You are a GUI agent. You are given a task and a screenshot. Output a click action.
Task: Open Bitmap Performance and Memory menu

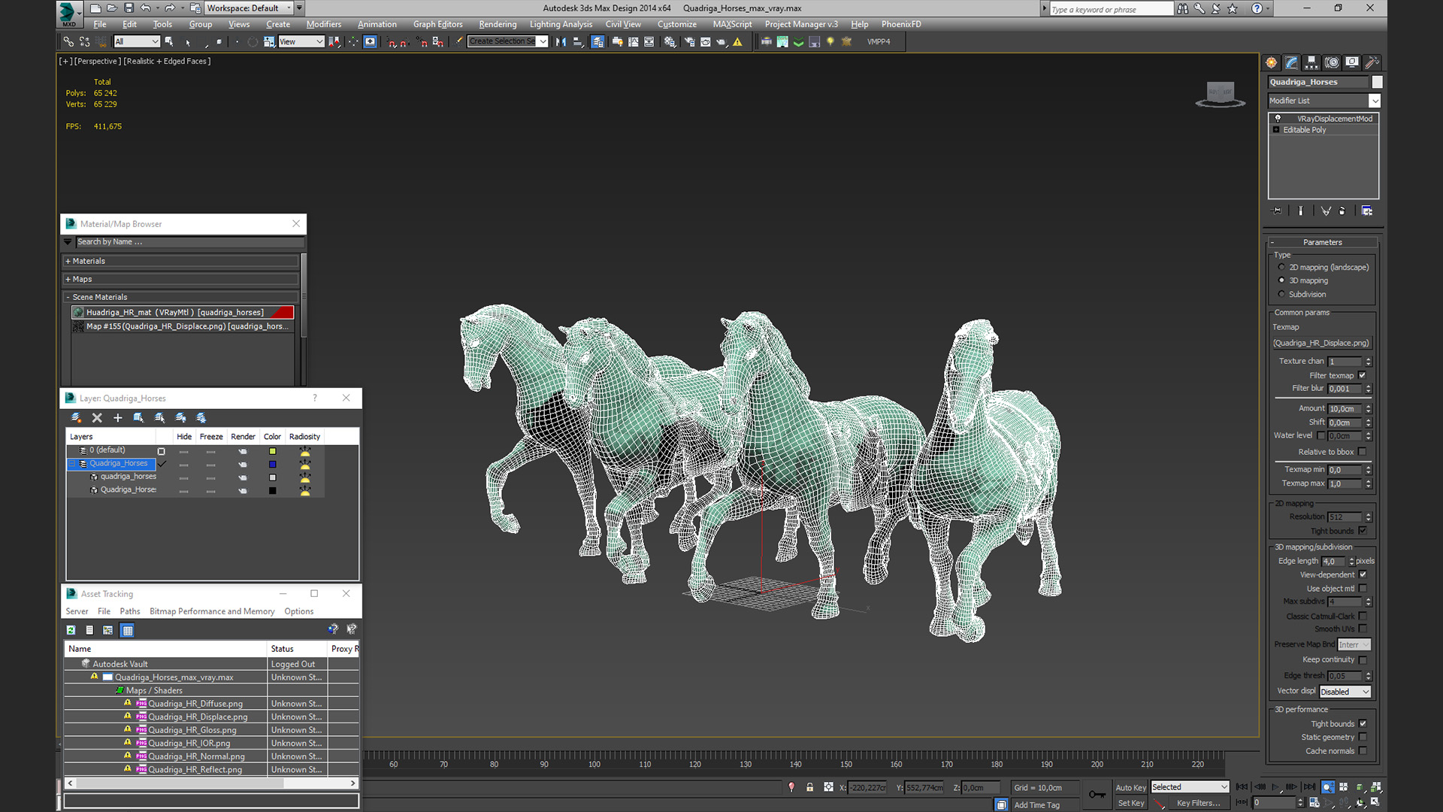(212, 611)
